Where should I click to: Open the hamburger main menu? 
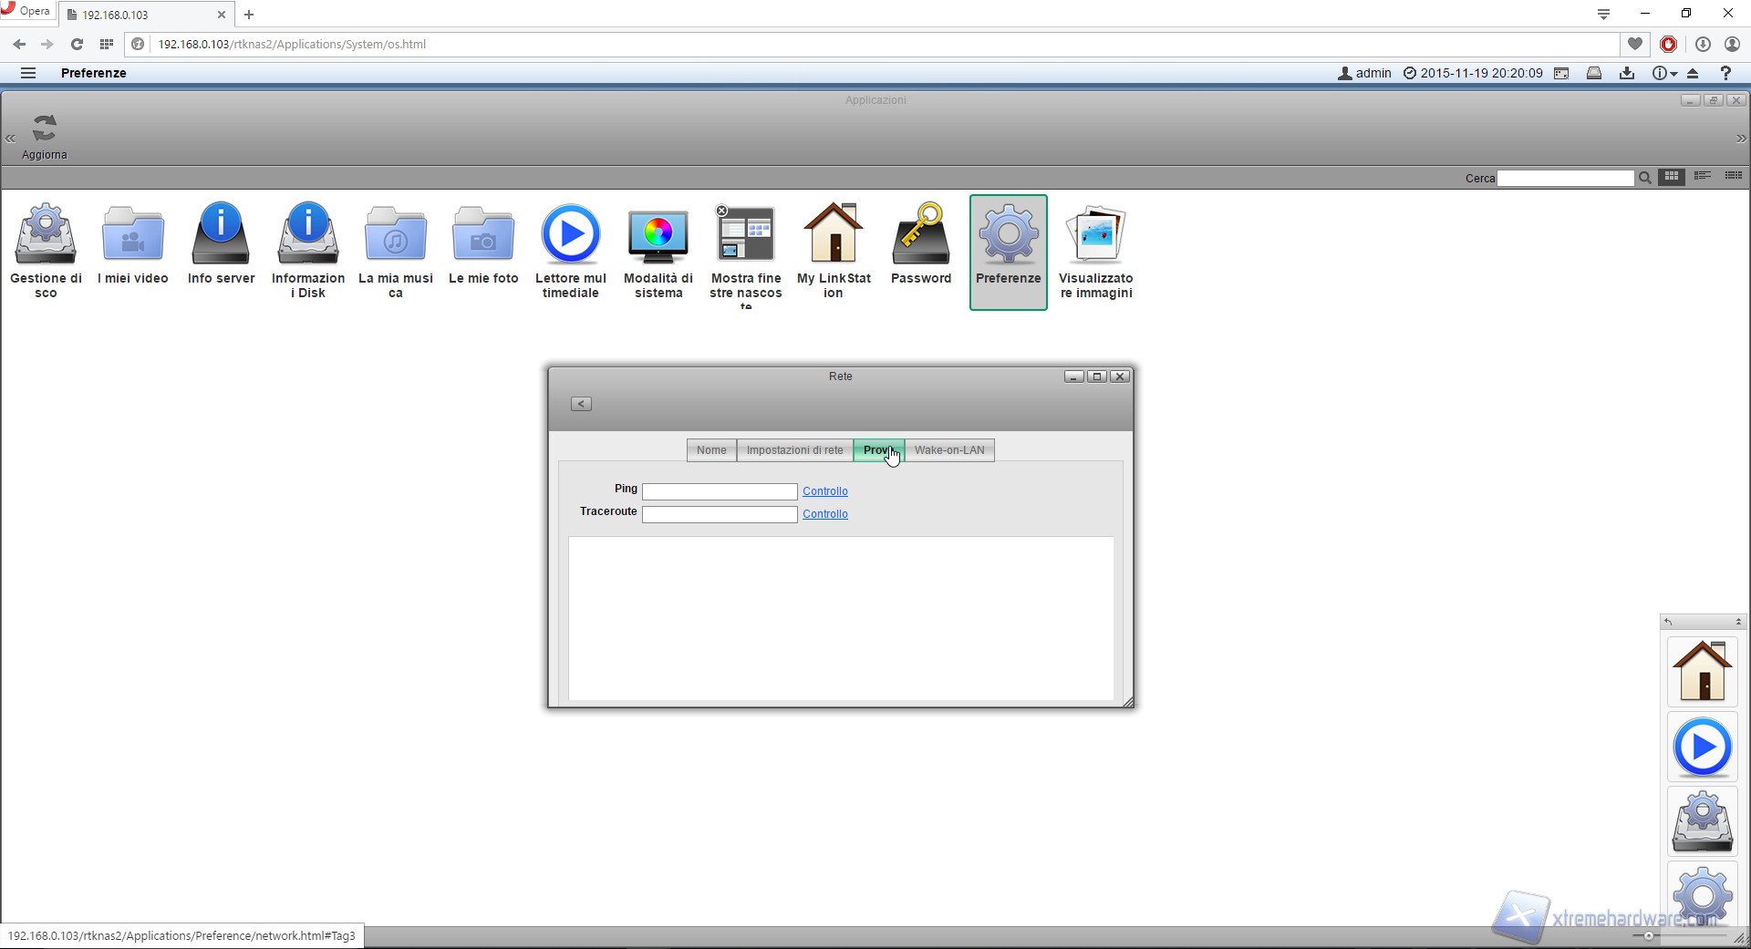coord(28,73)
